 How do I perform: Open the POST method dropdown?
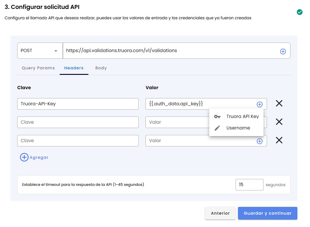[40, 51]
